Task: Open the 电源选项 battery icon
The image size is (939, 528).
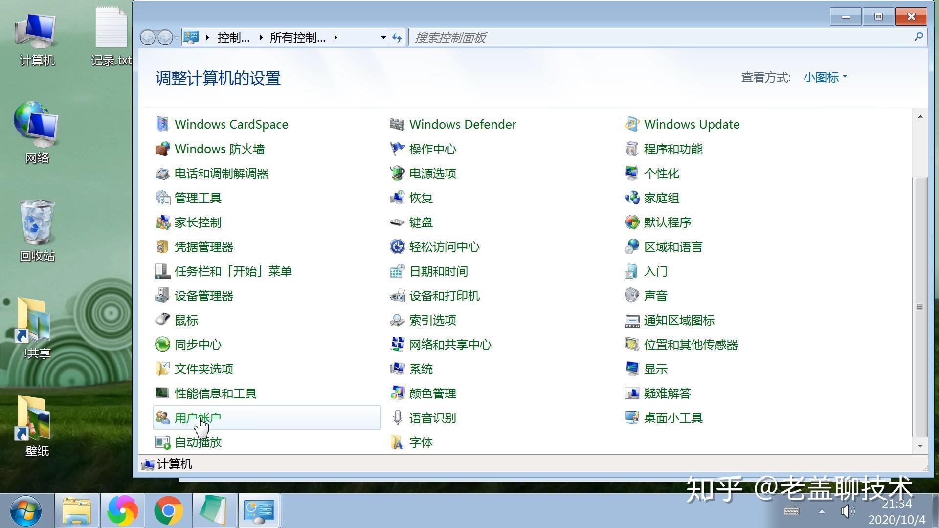Action: [x=397, y=173]
